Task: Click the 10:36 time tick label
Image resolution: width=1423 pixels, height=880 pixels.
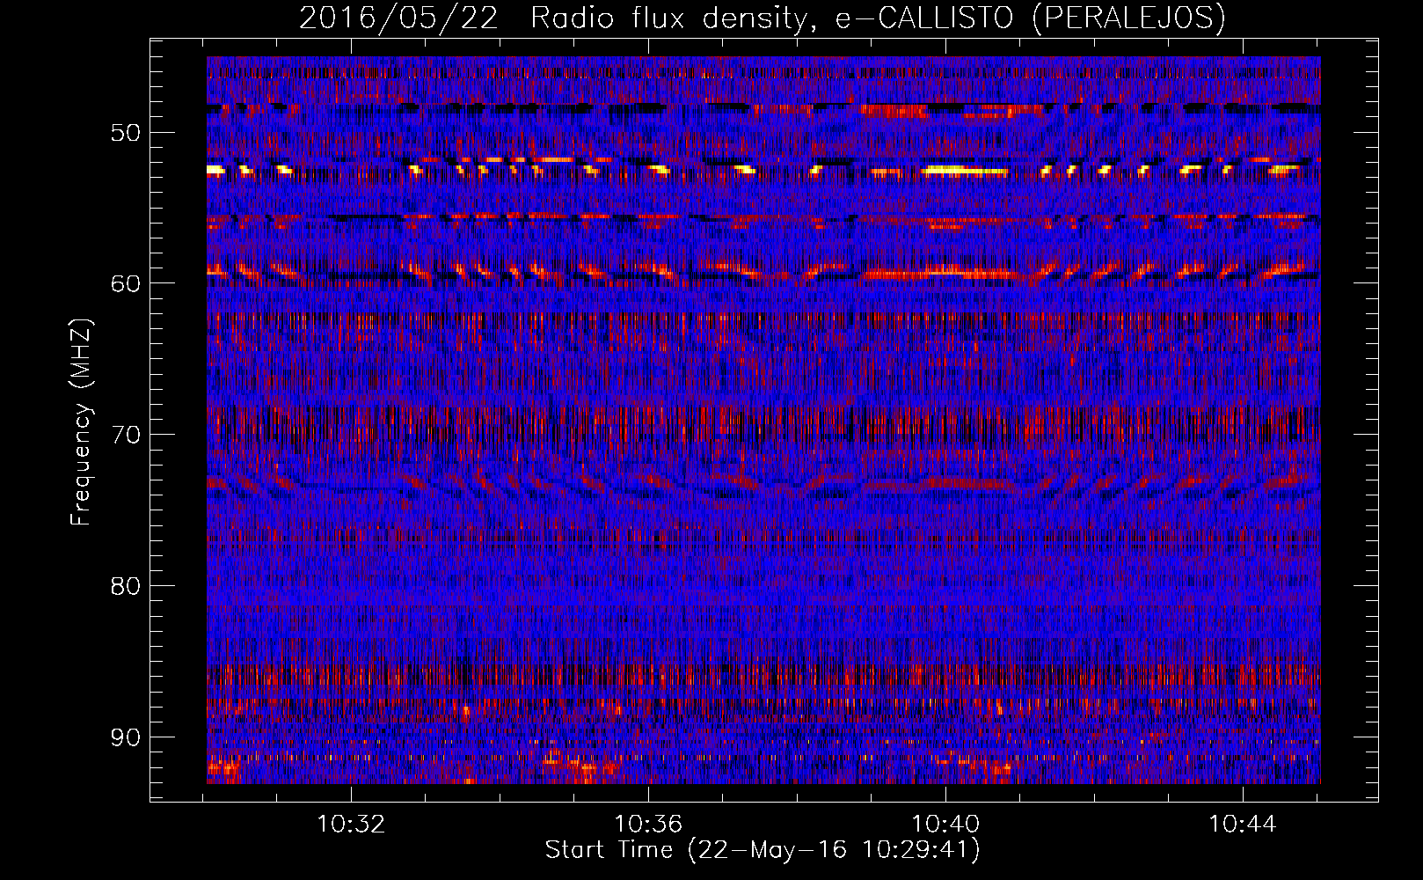Action: (x=648, y=825)
